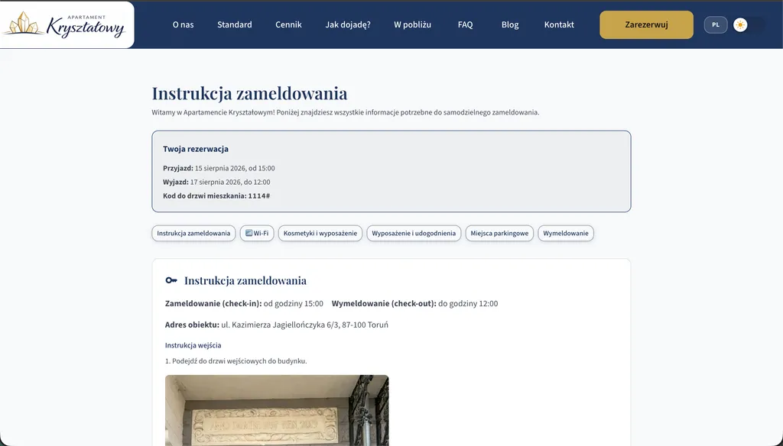
Task: Select Jak dojadę? in navigation
Action: pyautogui.click(x=348, y=24)
